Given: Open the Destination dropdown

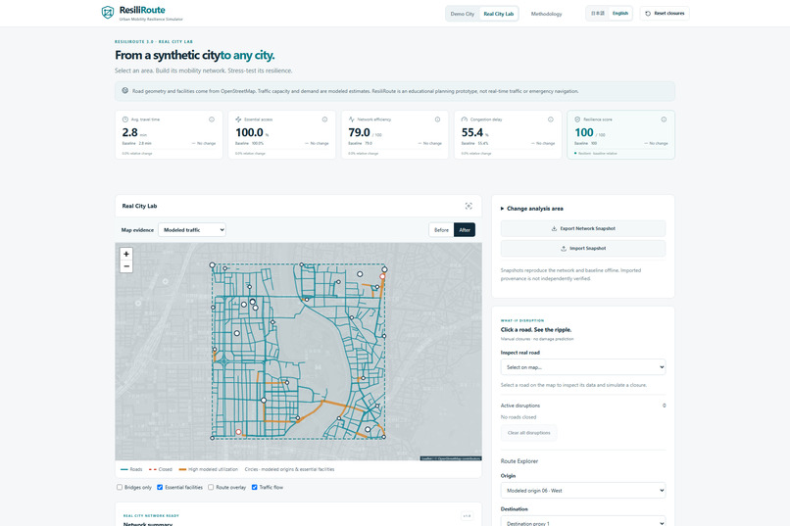Looking at the screenshot, I should coord(583,521).
